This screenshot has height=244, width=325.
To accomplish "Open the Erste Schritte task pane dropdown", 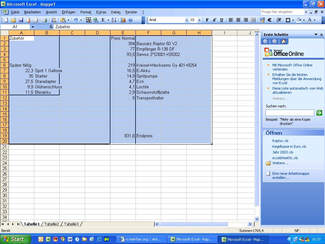I will click(316, 34).
